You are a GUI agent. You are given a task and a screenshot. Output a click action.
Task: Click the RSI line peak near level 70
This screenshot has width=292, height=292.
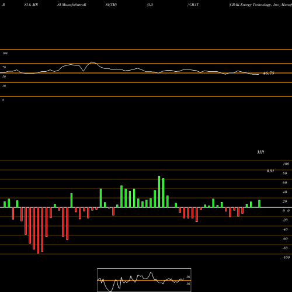[92, 62]
